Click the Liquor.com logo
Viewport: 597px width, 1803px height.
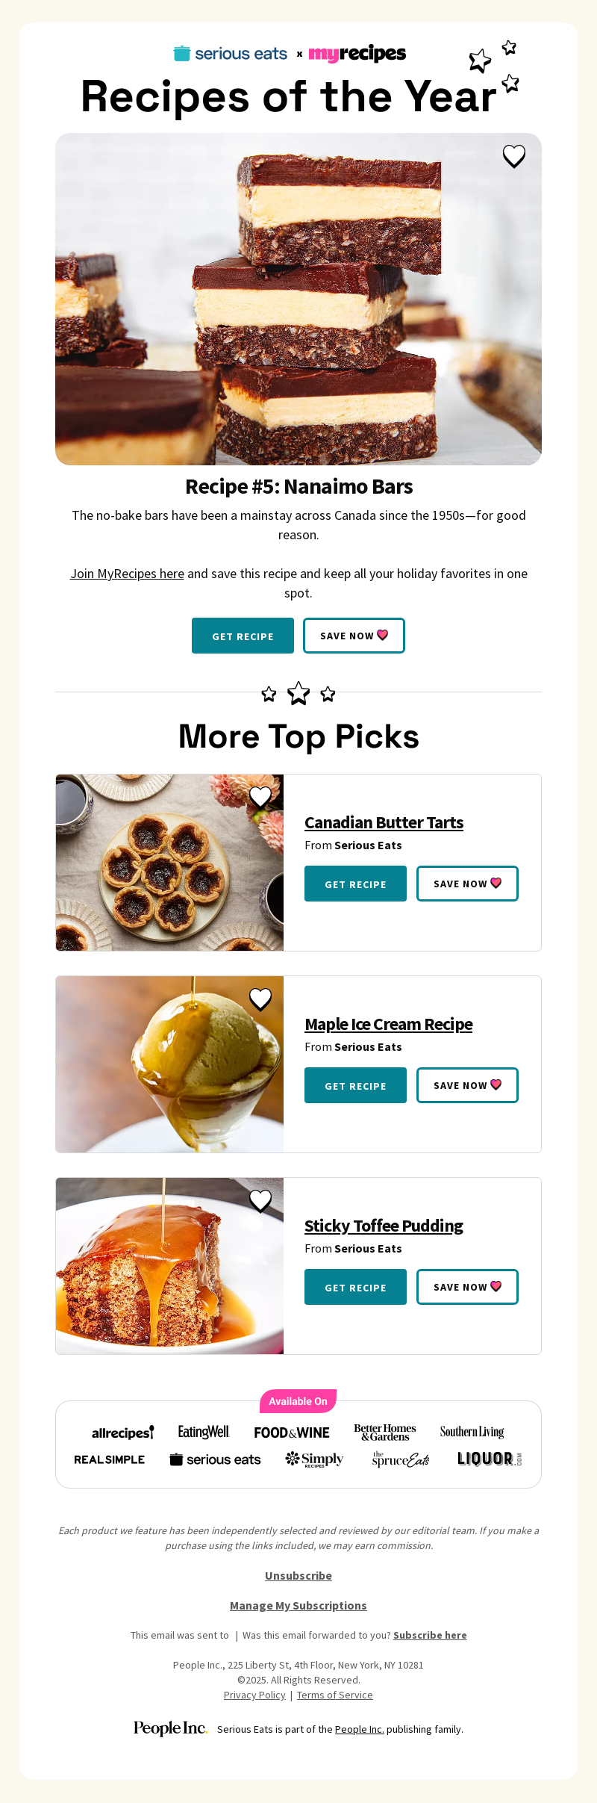point(490,1459)
